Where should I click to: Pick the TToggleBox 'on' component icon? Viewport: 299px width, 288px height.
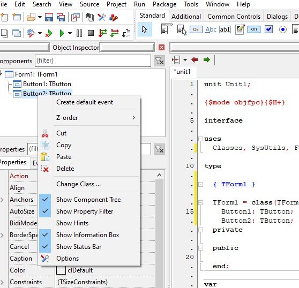pos(254,29)
